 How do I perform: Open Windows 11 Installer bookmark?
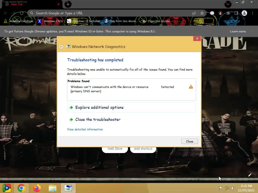point(84,21)
